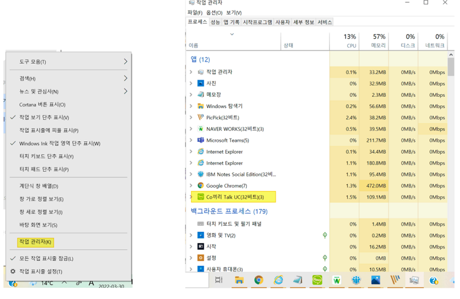This screenshot has width=460, height=299.
Task: Expand the 작업 관리자 process row chevron
Action: (x=191, y=72)
